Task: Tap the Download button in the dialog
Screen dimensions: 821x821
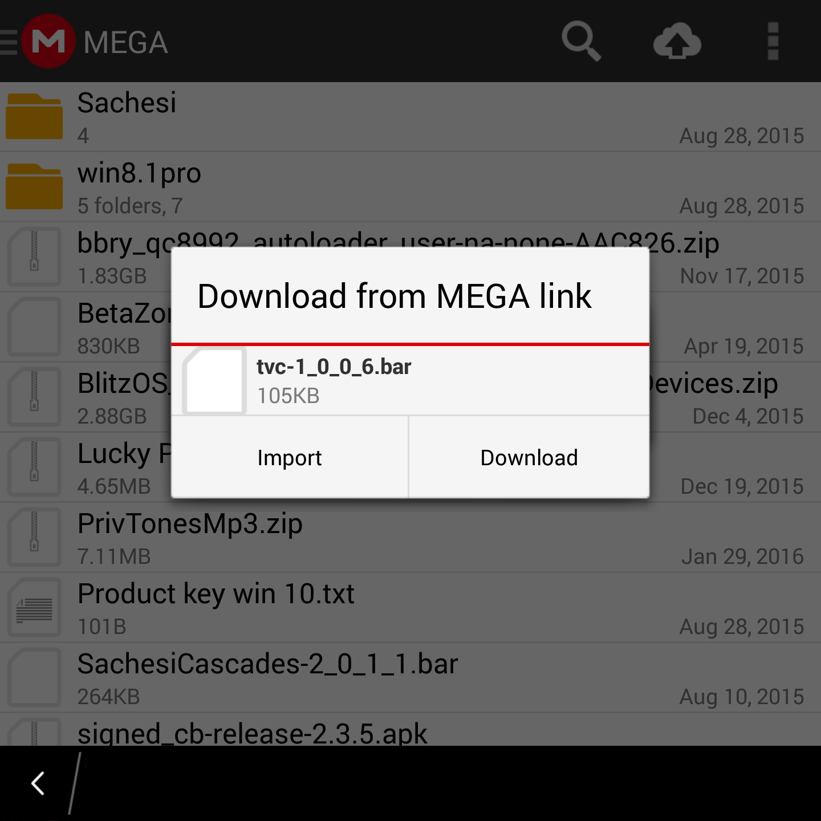Action: tap(529, 457)
